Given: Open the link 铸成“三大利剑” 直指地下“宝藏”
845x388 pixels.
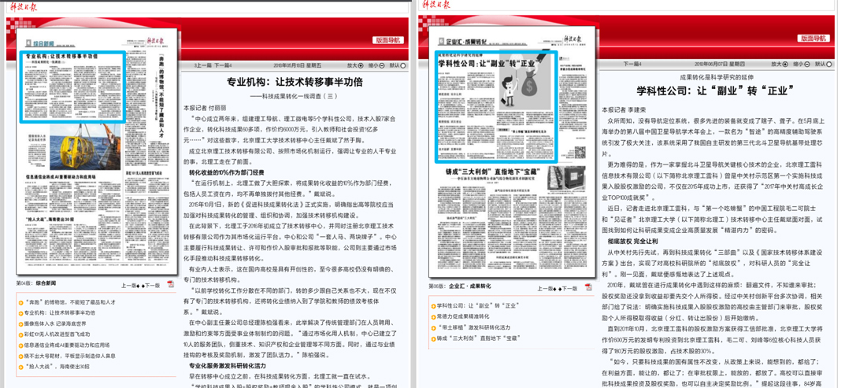Looking at the screenshot, I should [478, 338].
